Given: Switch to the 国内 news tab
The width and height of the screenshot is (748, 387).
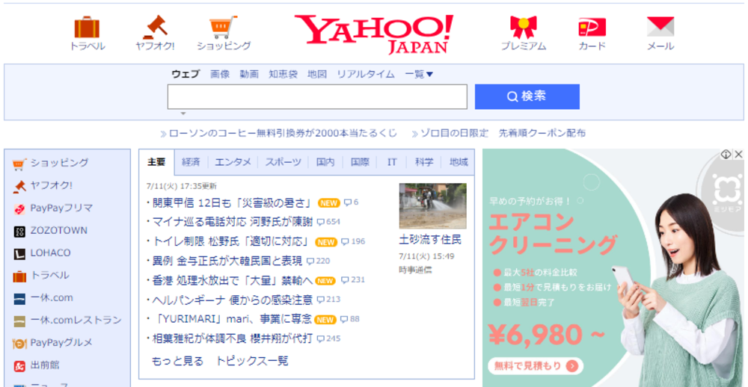Looking at the screenshot, I should coord(325,162).
